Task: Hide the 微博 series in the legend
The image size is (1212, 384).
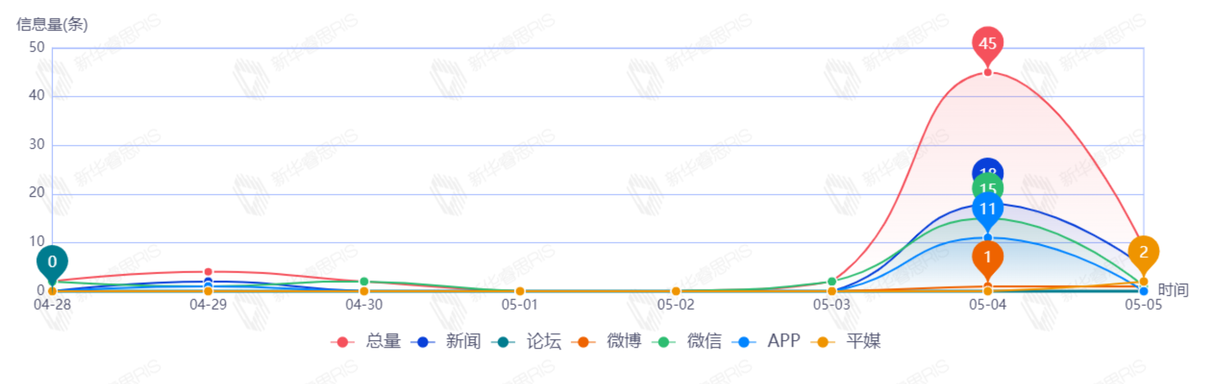Action: tap(606, 341)
